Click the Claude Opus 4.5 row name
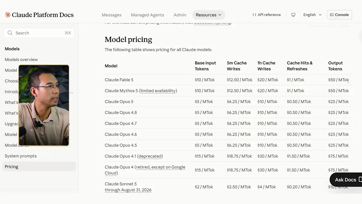Viewport: 362px width, 204px height. pos(121,145)
